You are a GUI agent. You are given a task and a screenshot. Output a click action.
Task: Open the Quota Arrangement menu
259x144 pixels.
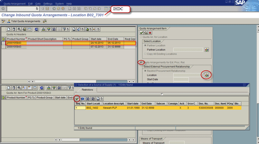coord(15,4)
